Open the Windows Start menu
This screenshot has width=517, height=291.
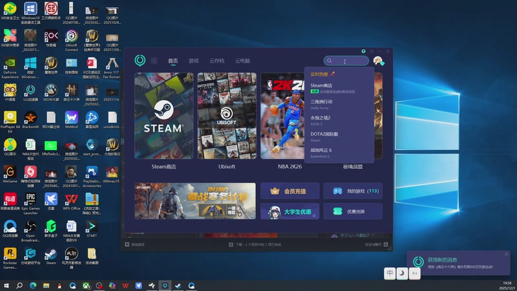[6, 285]
